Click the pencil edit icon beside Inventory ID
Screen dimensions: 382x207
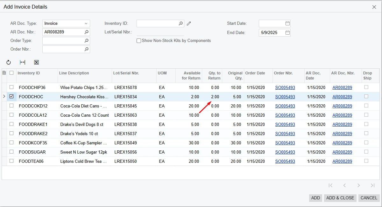coord(189,23)
